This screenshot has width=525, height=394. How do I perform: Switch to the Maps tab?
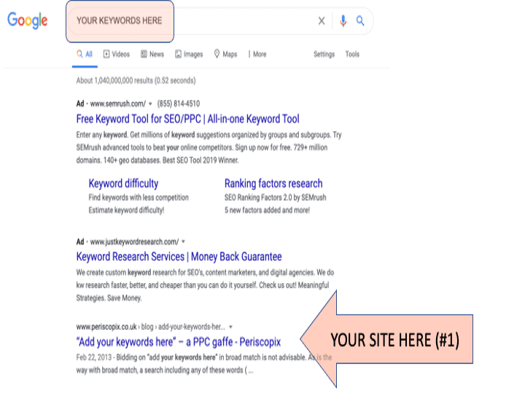coord(225,54)
